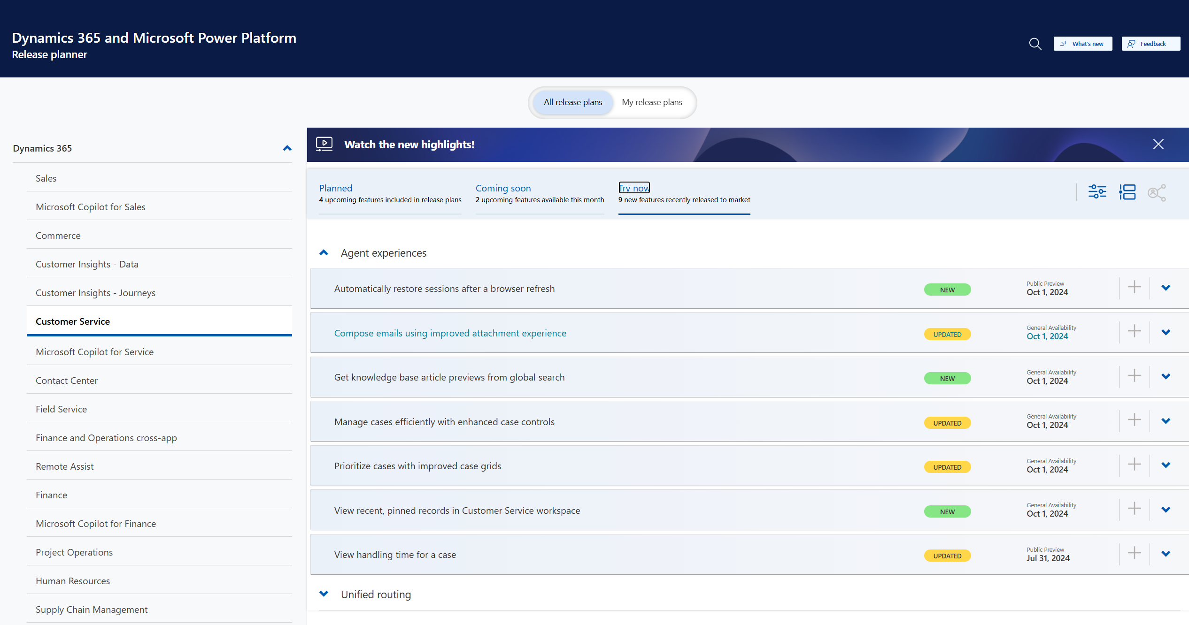Open Compose emails using improved attachment experience link
1189x625 pixels.
pyautogui.click(x=450, y=333)
